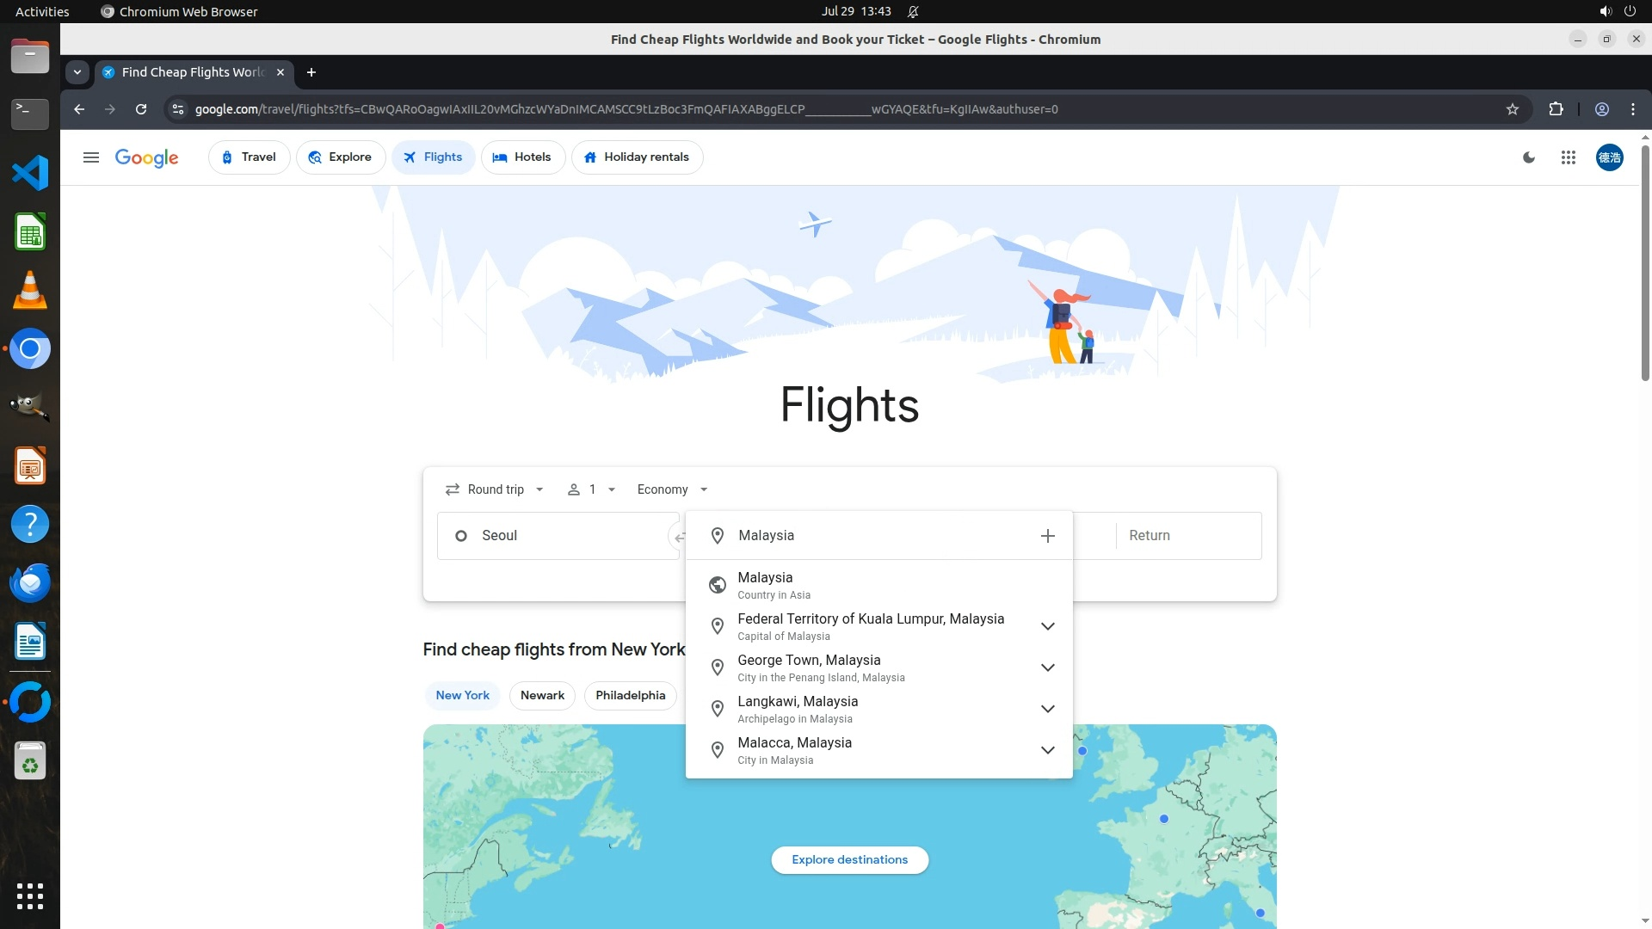Open the Google main menu hamburger icon
The width and height of the screenshot is (1652, 929).
pyautogui.click(x=91, y=157)
